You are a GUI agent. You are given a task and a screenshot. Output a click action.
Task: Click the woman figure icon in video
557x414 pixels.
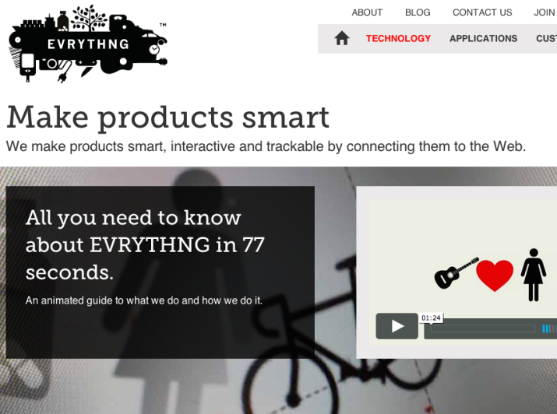click(x=533, y=275)
